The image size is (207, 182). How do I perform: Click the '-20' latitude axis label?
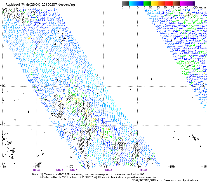pyautogui.click(x=3, y=164)
